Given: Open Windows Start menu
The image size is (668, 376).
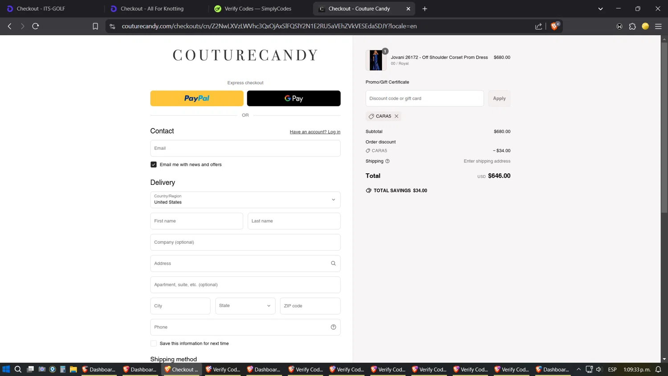Looking at the screenshot, I should pos(6,369).
